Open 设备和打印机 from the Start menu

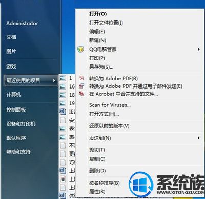21,124
